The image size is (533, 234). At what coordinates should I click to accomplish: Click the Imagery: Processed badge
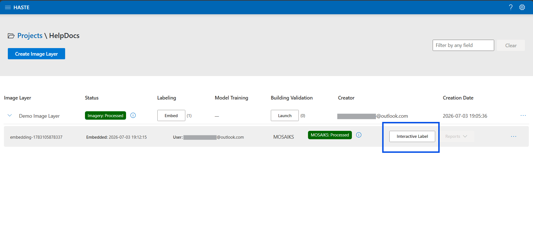[x=105, y=115]
